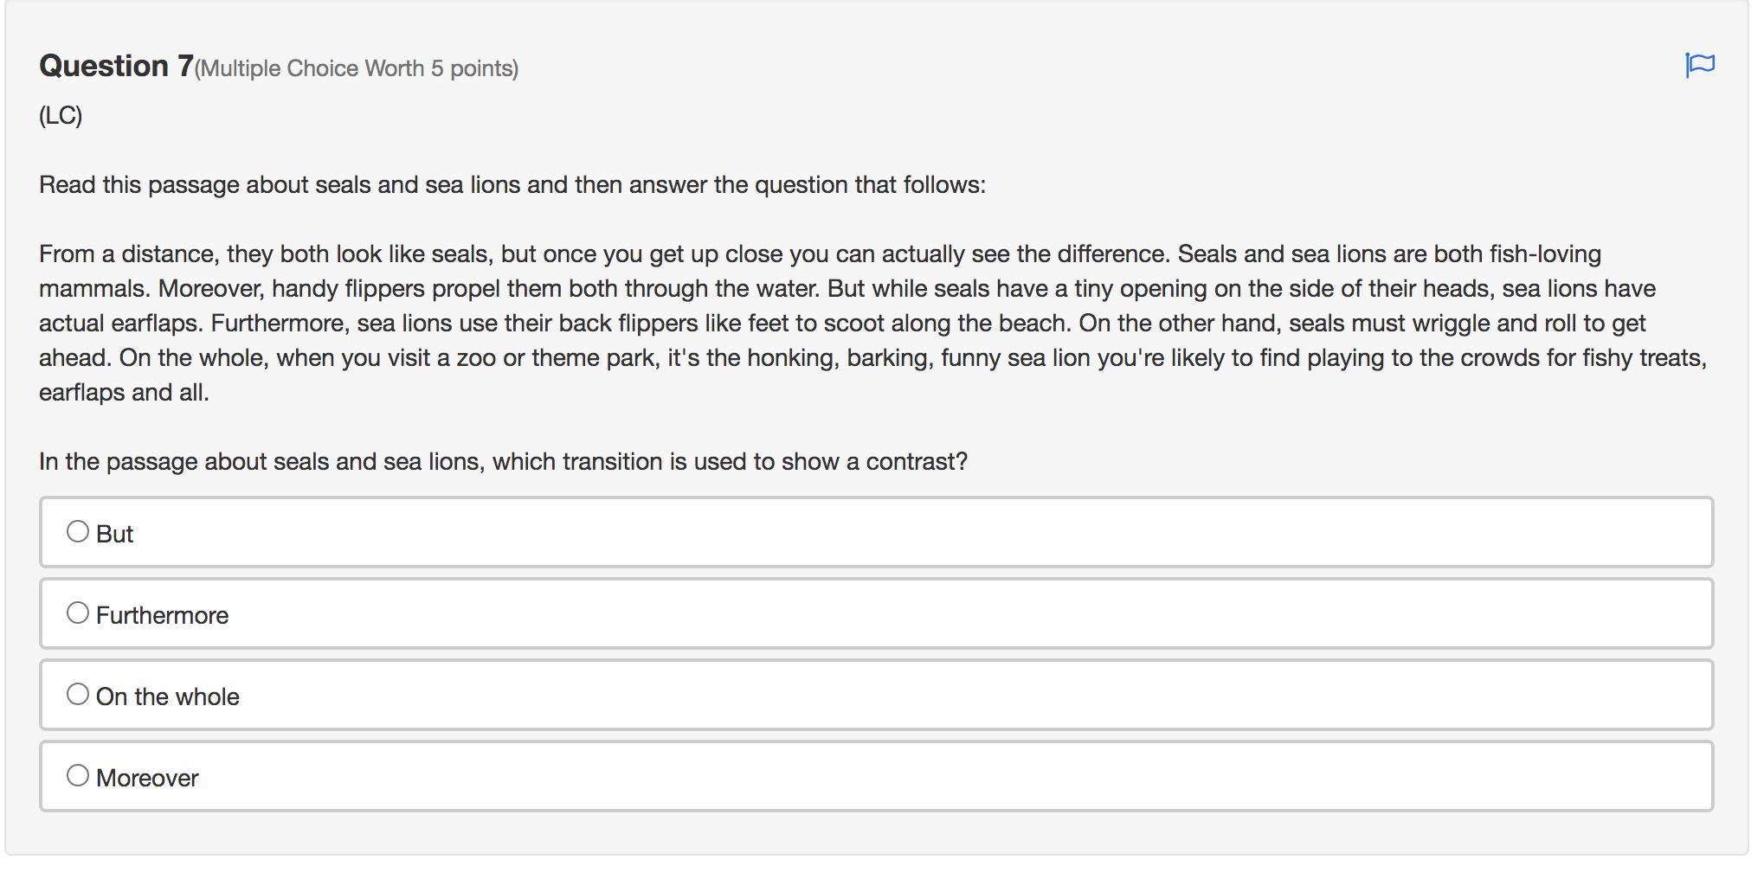Click the "On the whole" answer label
Screen dimensions: 1764x879
pyautogui.click(x=167, y=696)
